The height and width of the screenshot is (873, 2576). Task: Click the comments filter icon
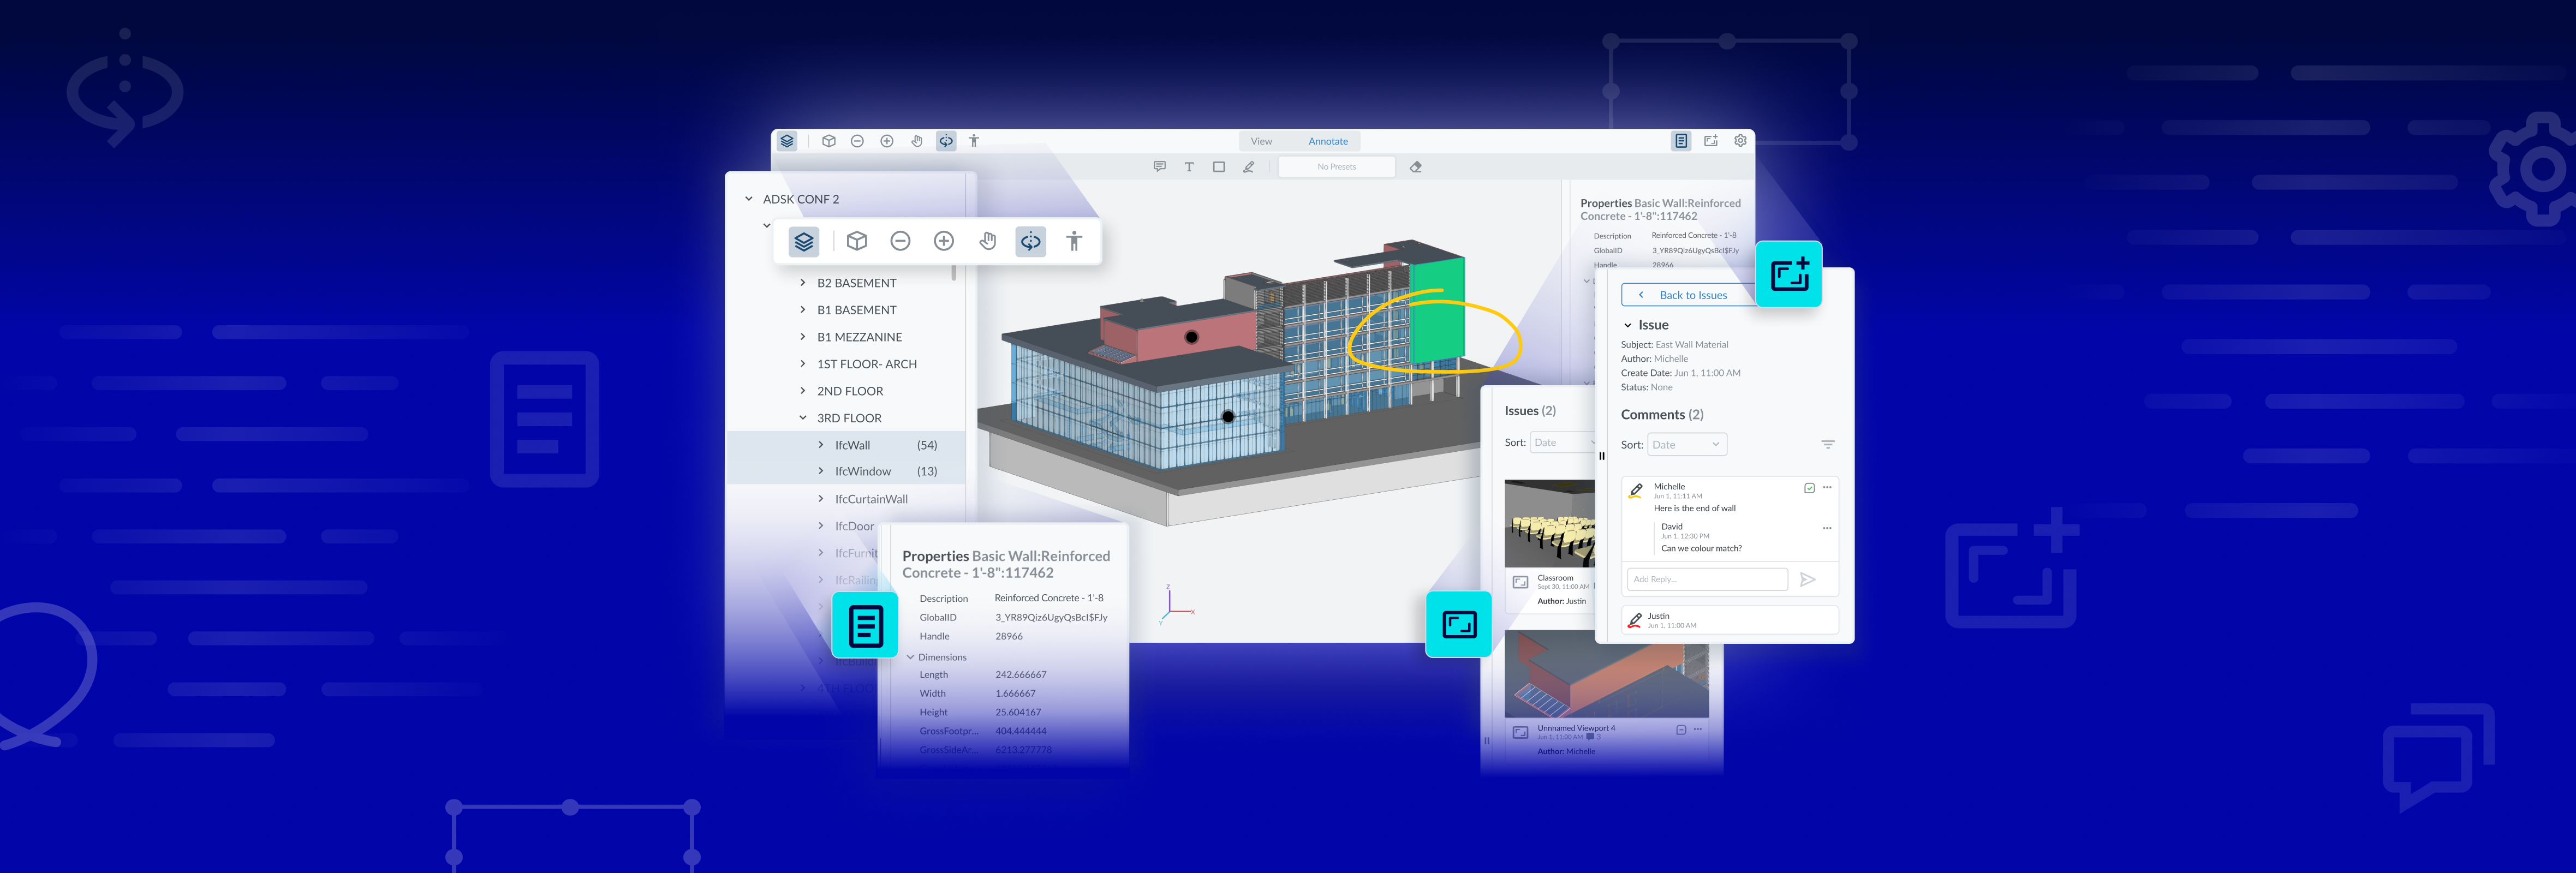pyautogui.click(x=1827, y=445)
